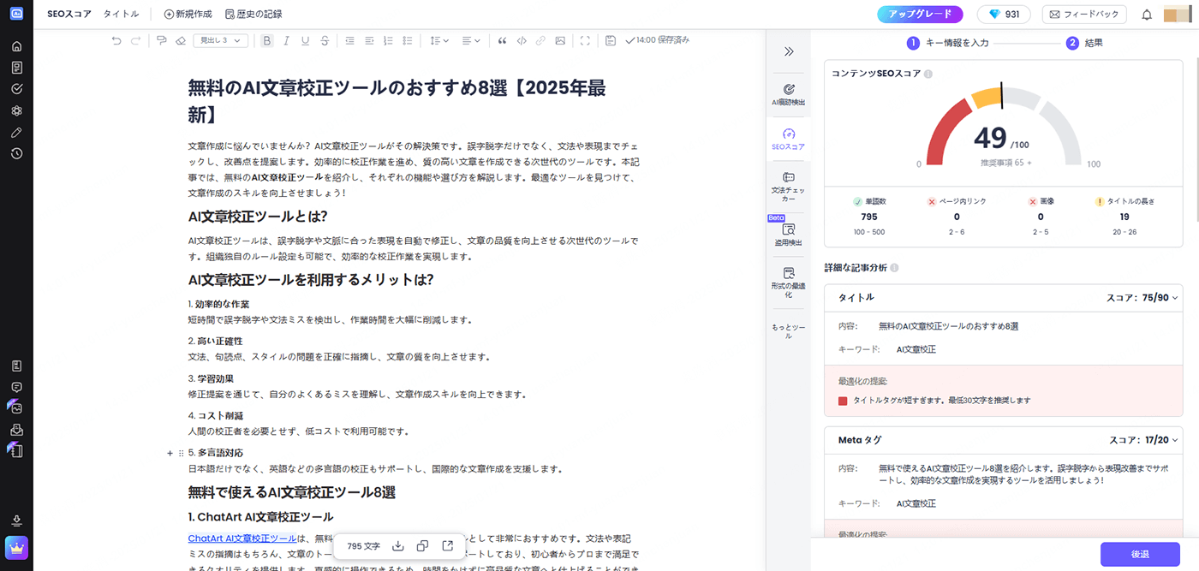
Task: Click the app logo in the sidebar
Action: tap(16, 14)
